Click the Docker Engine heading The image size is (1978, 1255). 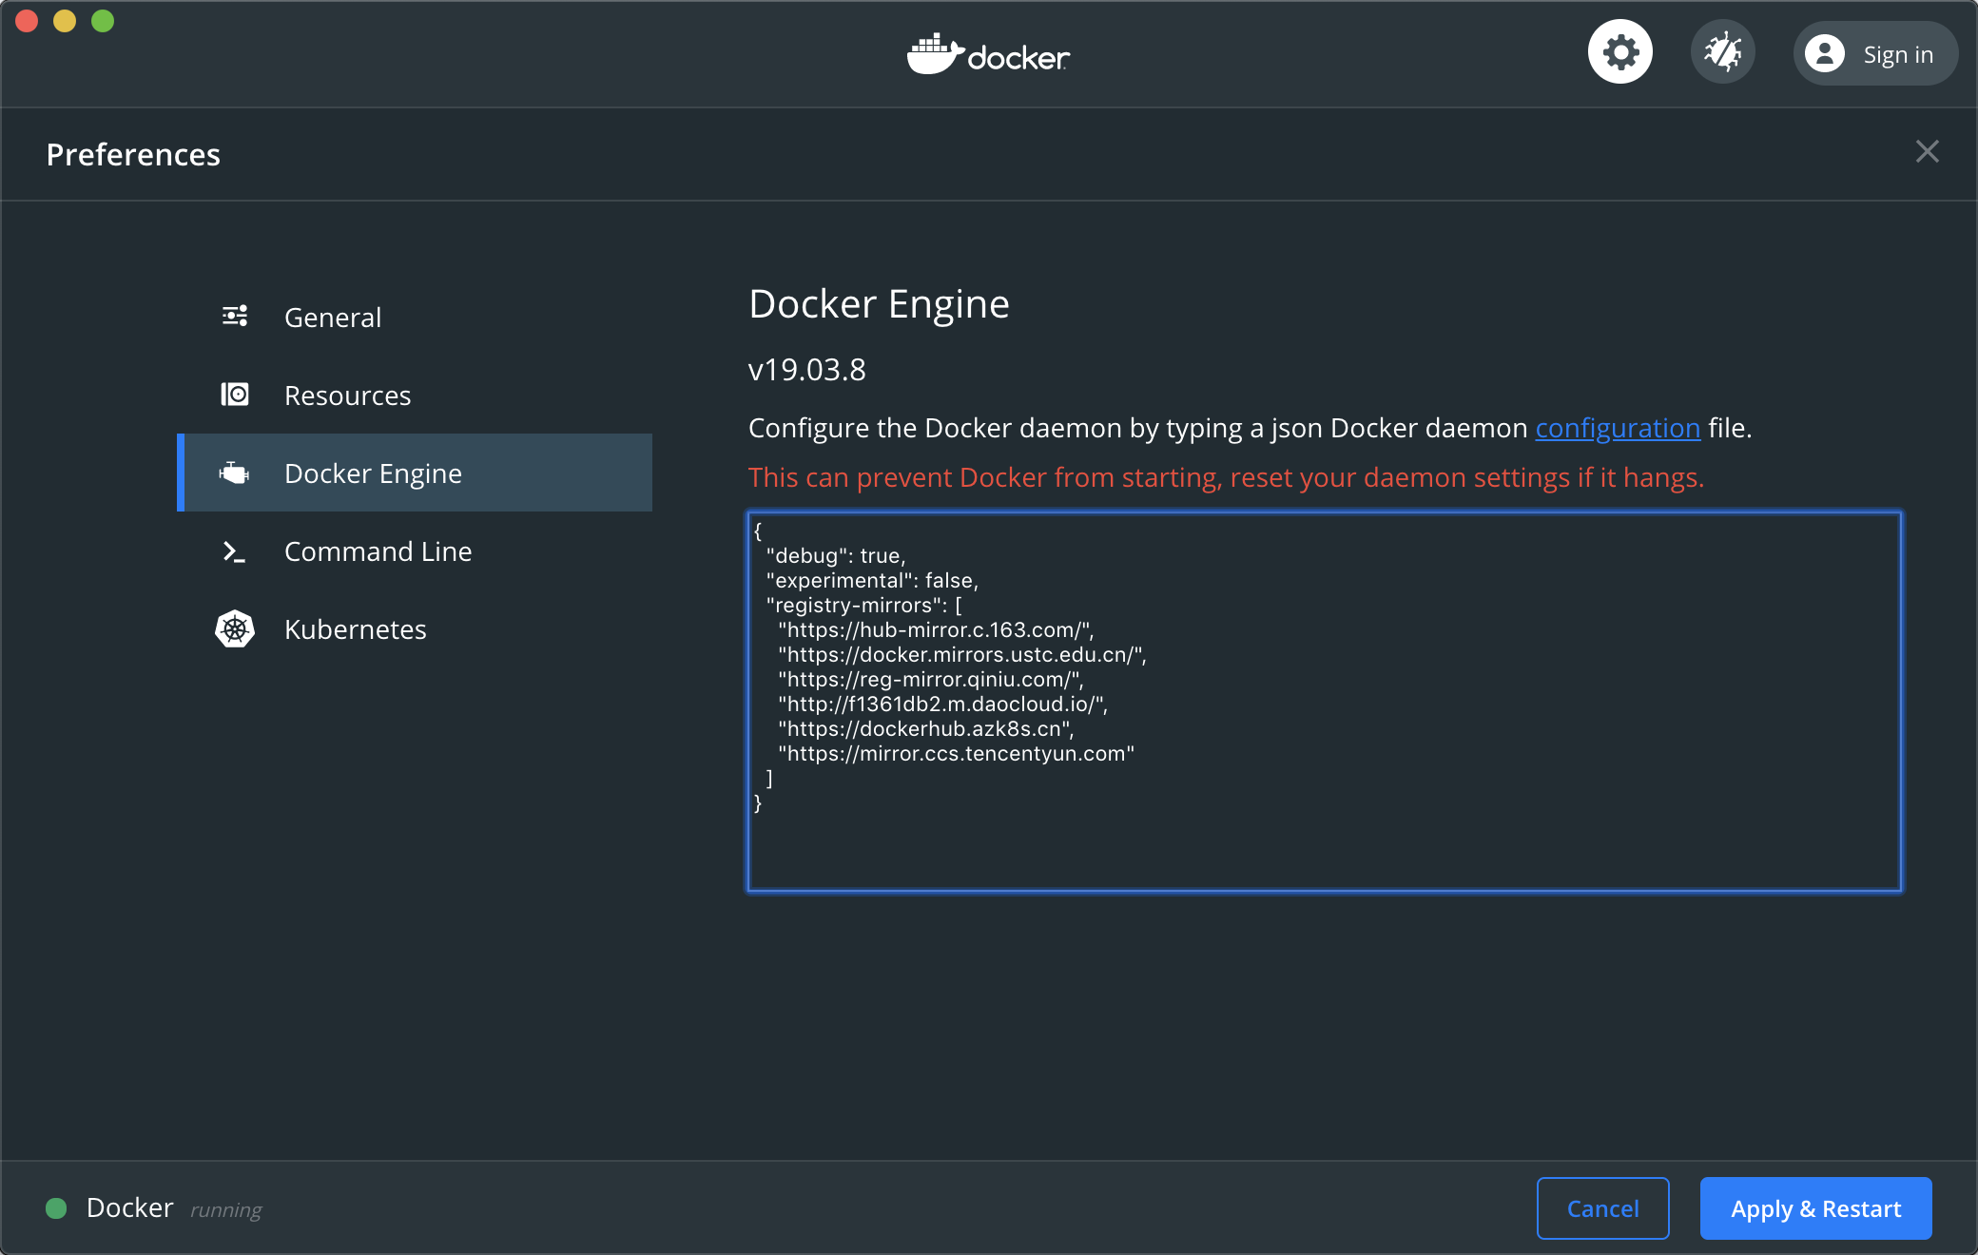(879, 304)
